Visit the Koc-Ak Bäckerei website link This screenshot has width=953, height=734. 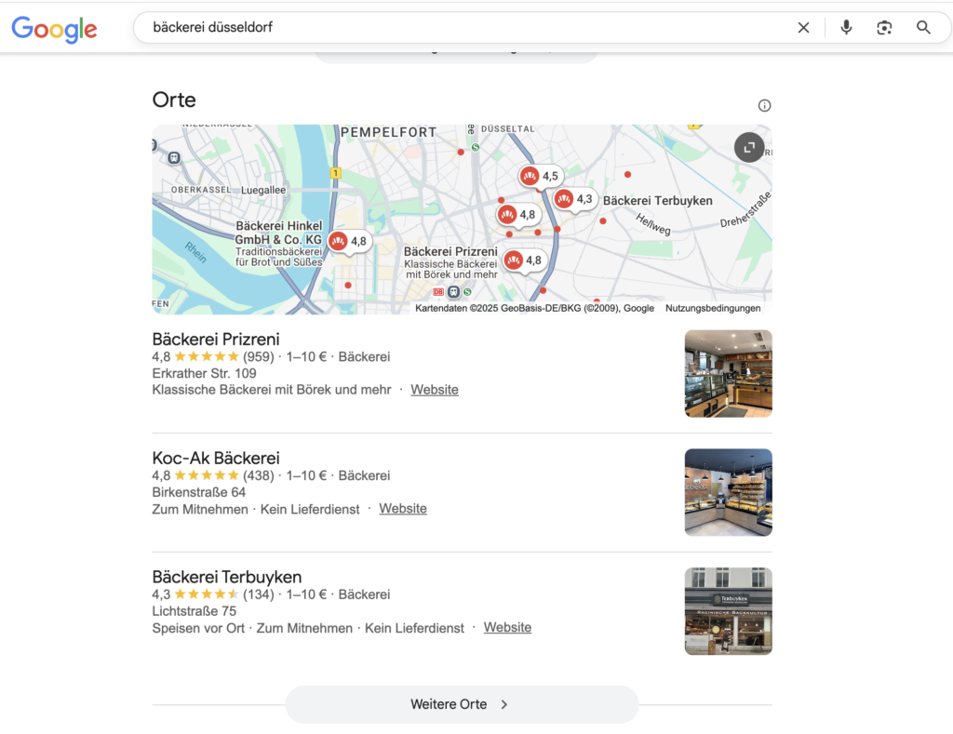pos(403,509)
